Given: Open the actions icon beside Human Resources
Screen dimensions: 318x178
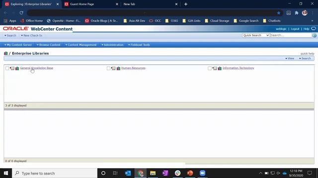Looking at the screenshot, I should 113,68.
